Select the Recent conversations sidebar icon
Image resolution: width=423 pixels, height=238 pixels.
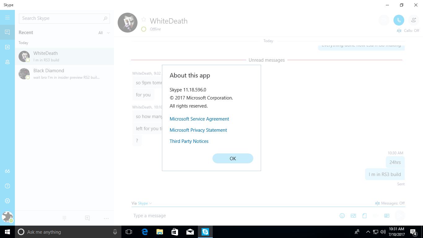tap(7, 32)
